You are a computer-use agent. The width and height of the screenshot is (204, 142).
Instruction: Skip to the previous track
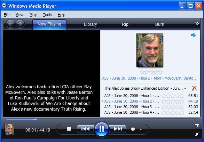coord(85,129)
